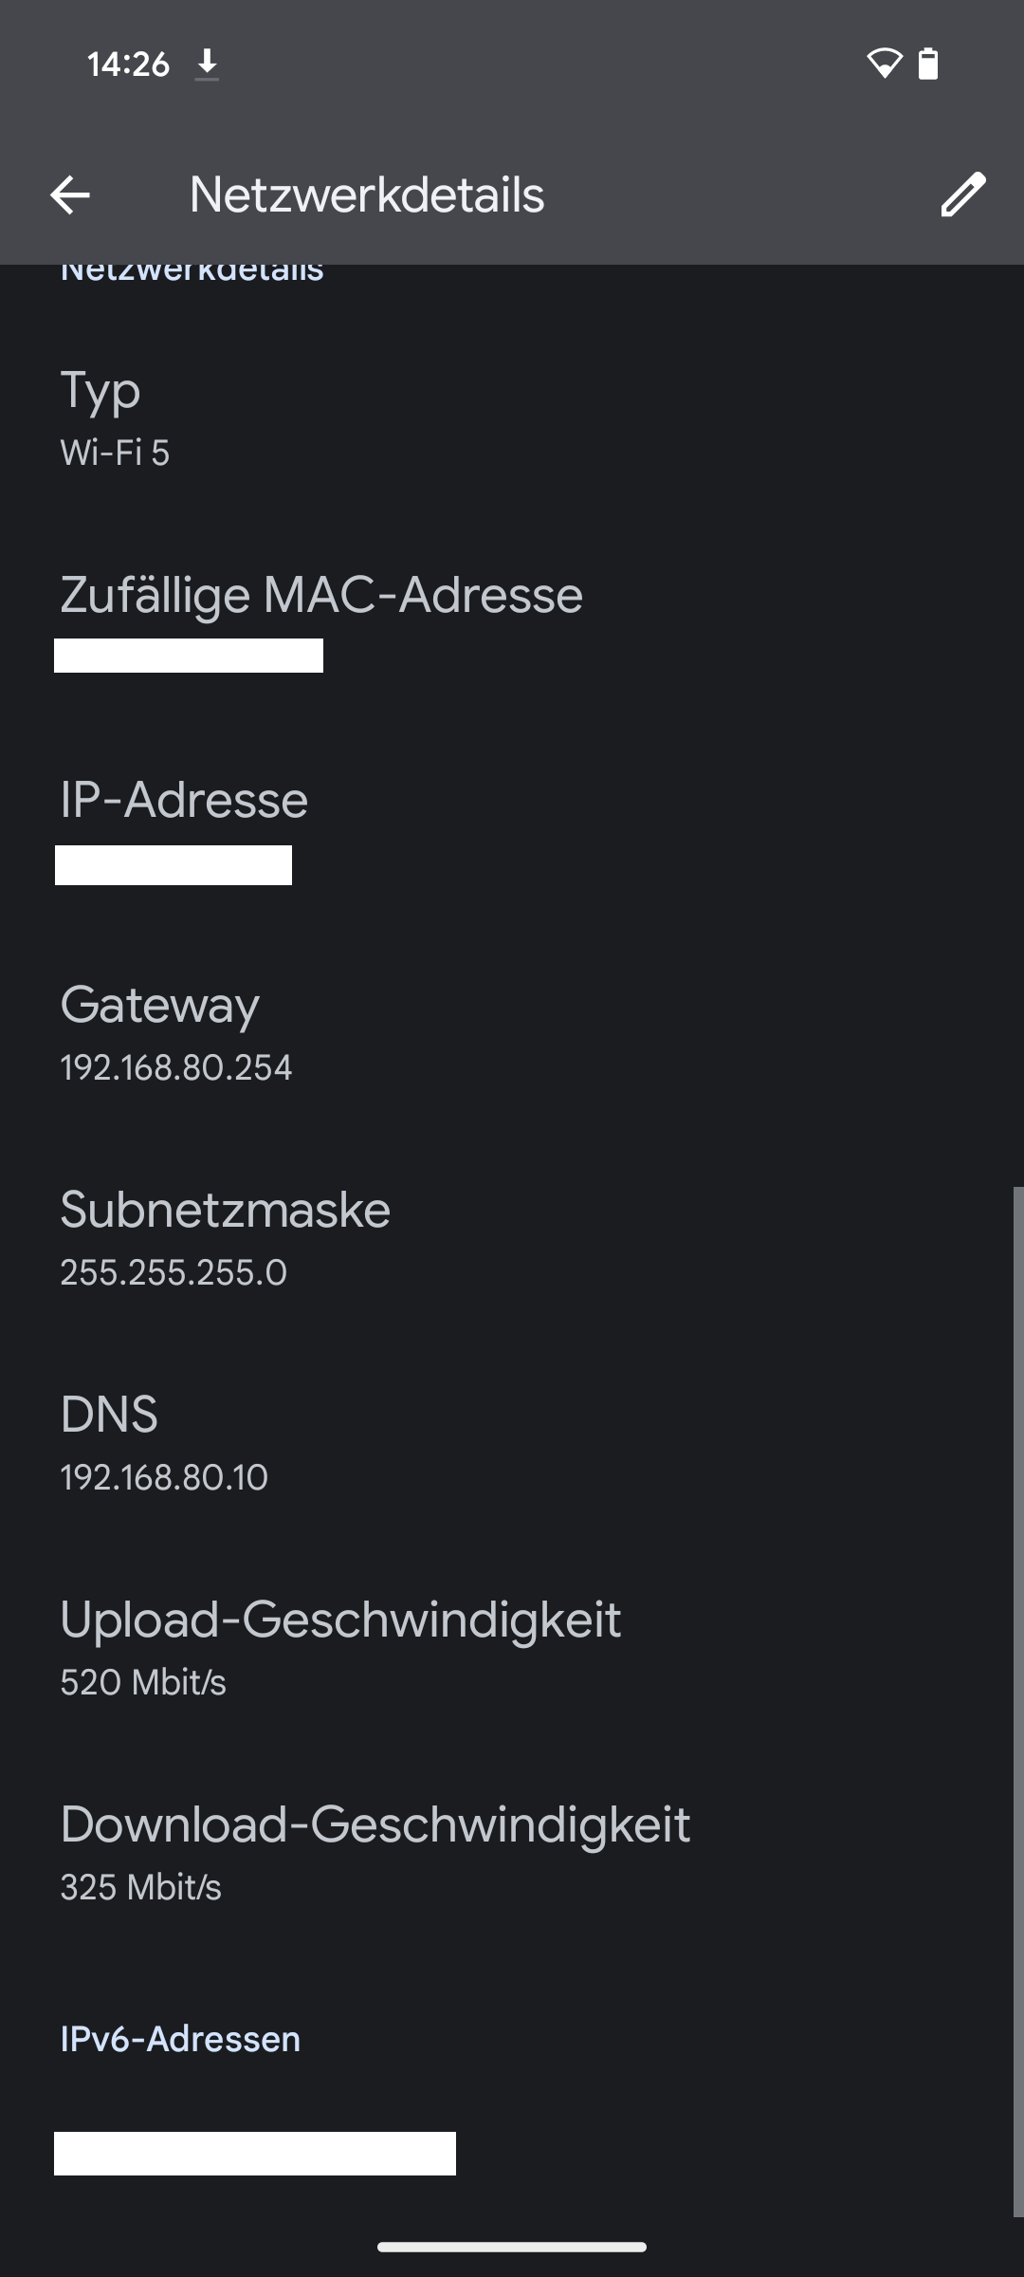1024x2277 pixels.
Task: Tap the Netzwerkdetails page title
Action: [367, 195]
